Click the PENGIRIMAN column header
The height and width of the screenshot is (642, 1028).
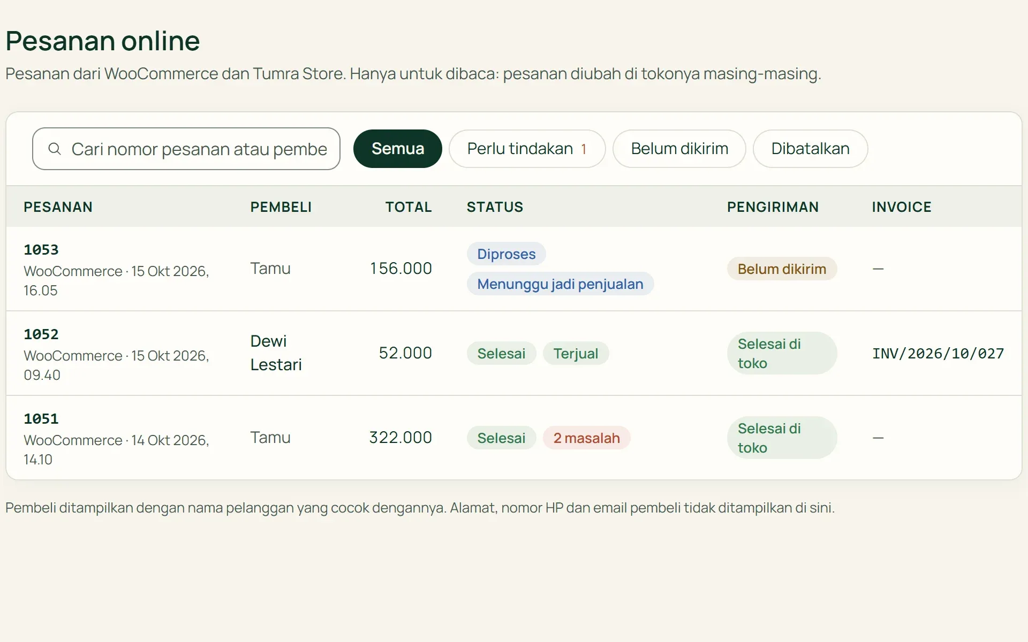pyautogui.click(x=773, y=207)
